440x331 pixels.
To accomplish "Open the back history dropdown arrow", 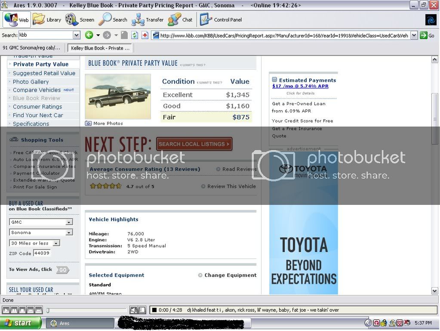I will [x=98, y=35].
